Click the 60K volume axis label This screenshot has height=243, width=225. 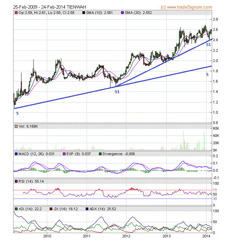click(216, 129)
